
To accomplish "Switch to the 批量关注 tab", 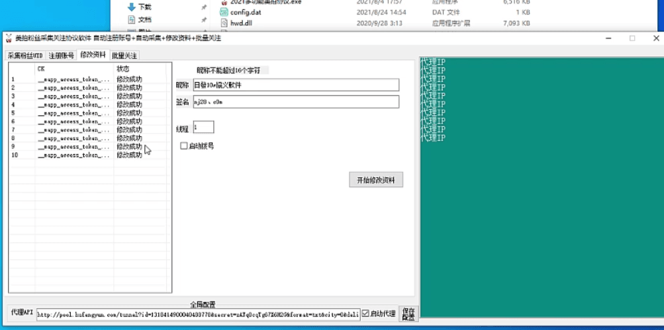I will point(124,56).
